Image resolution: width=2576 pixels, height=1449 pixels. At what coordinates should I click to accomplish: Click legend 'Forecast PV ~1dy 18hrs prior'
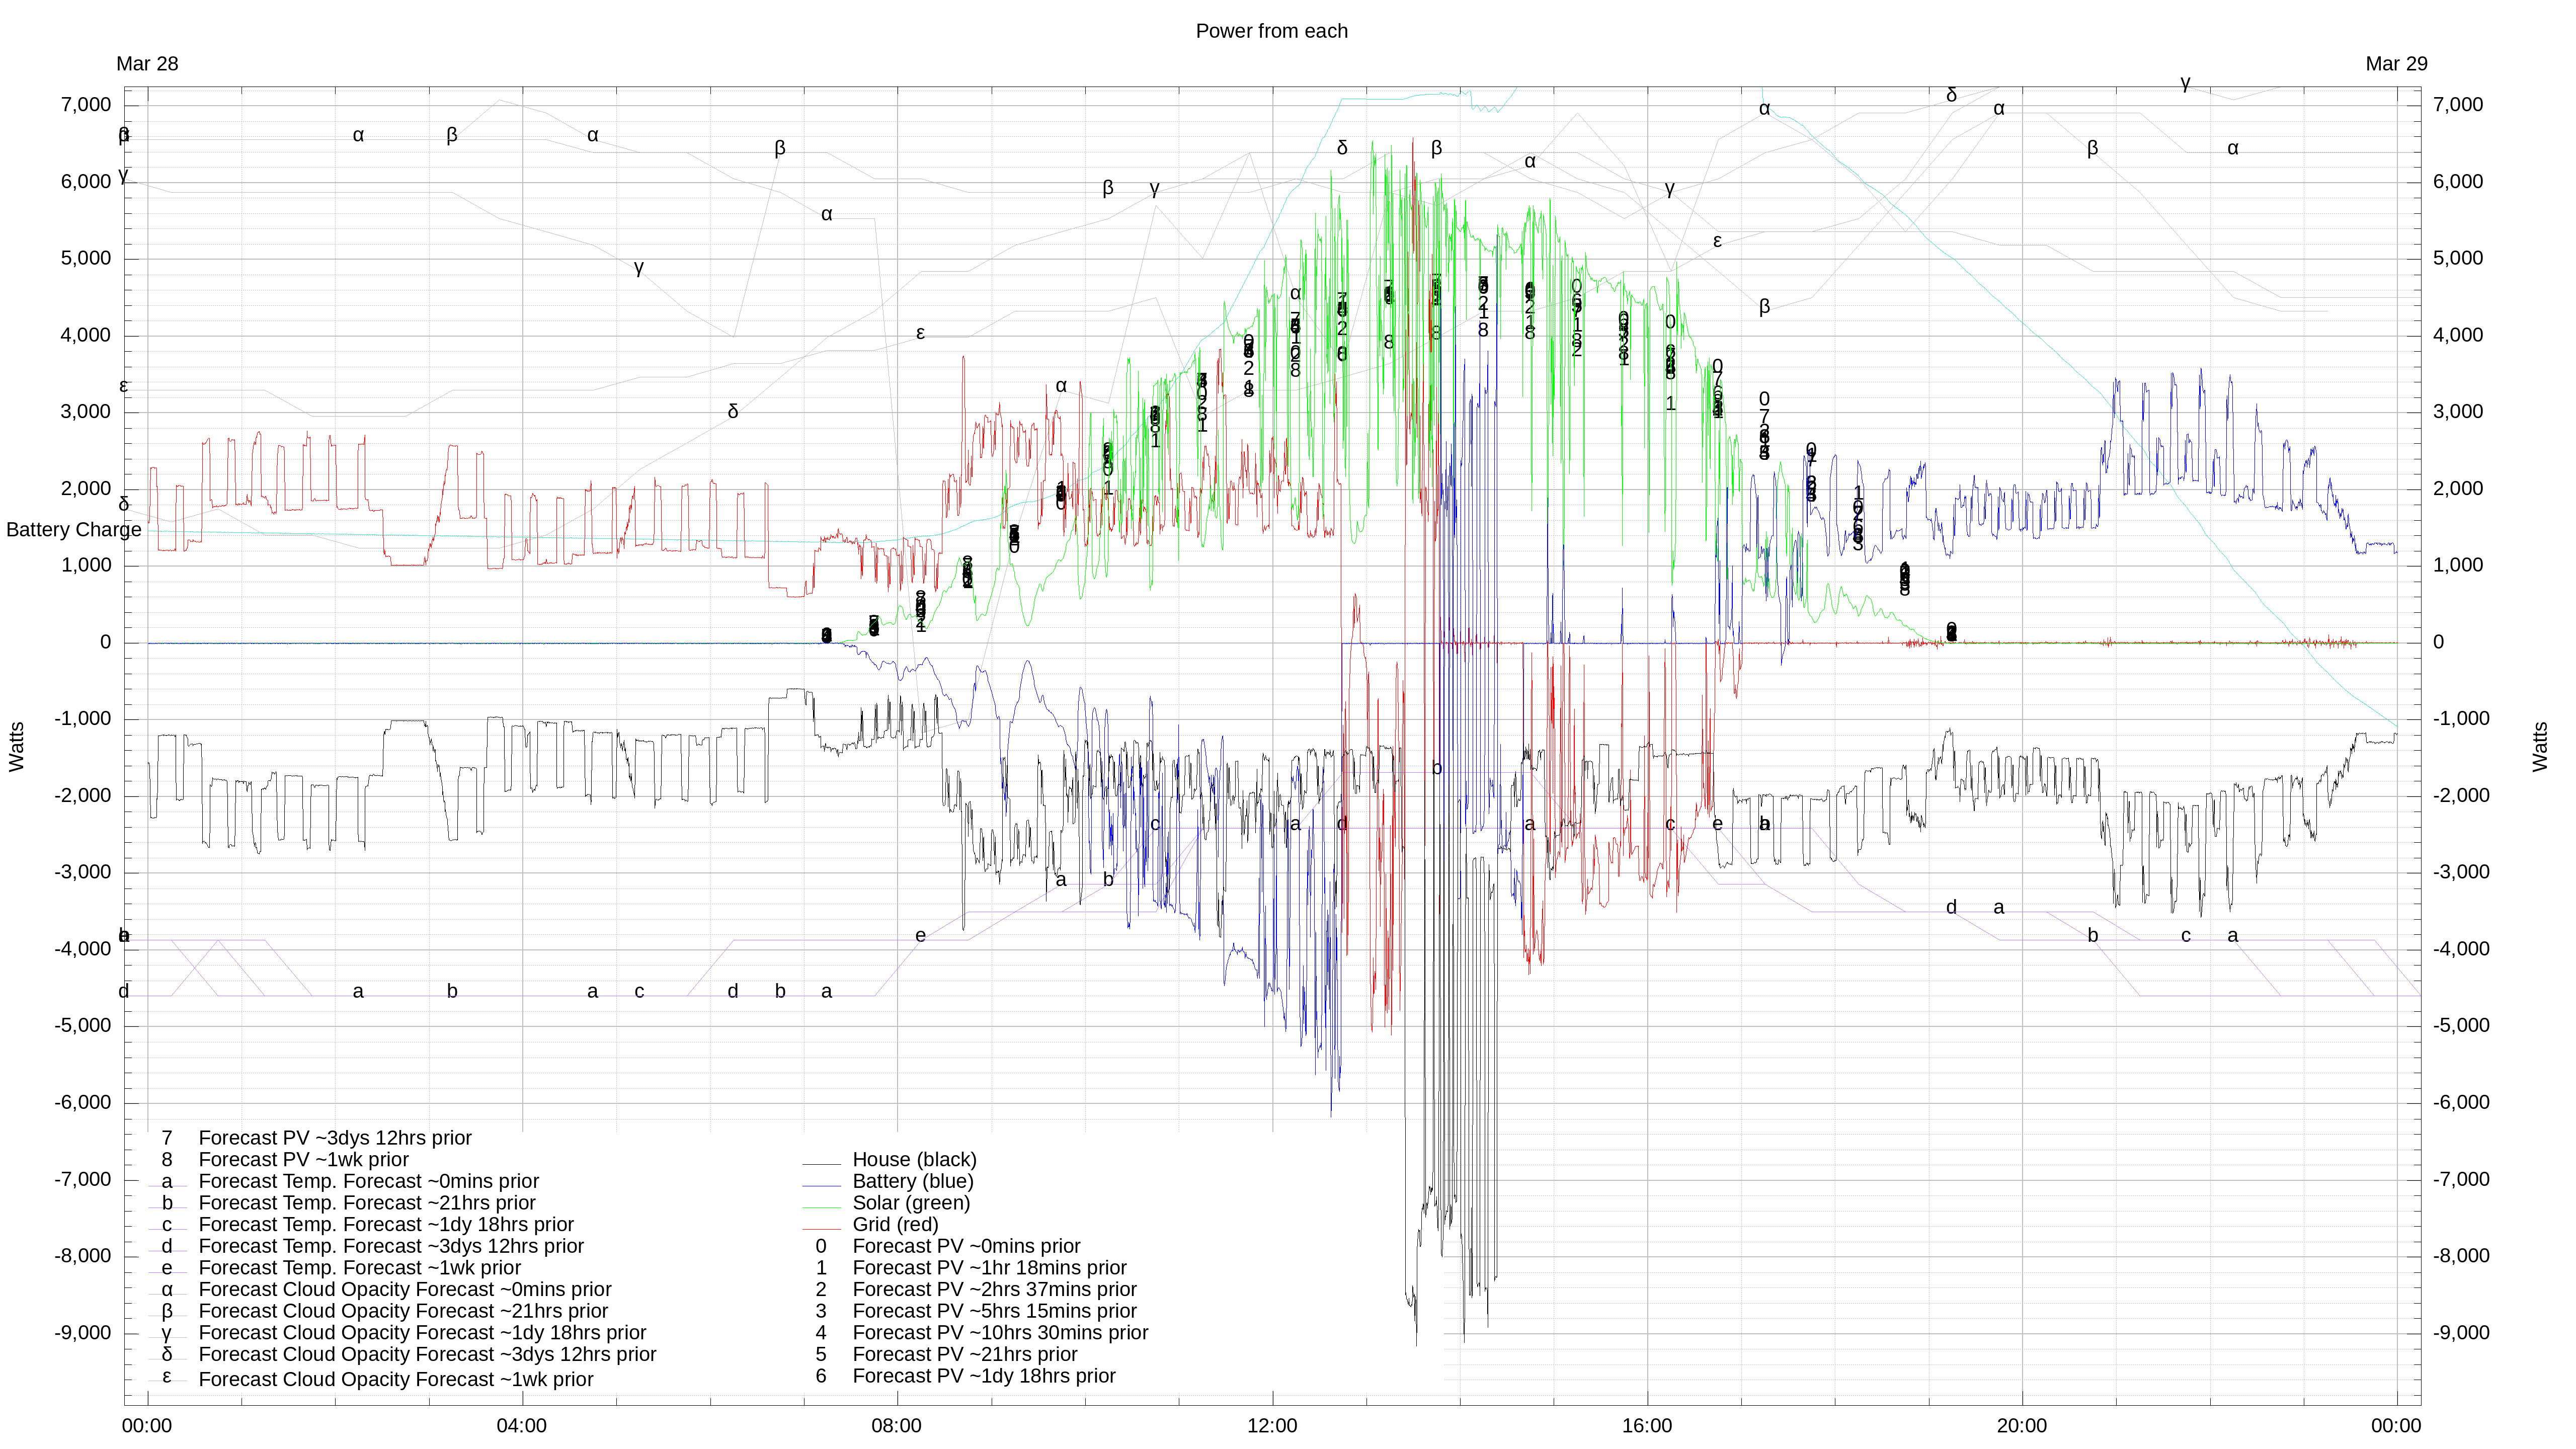coord(984,1376)
